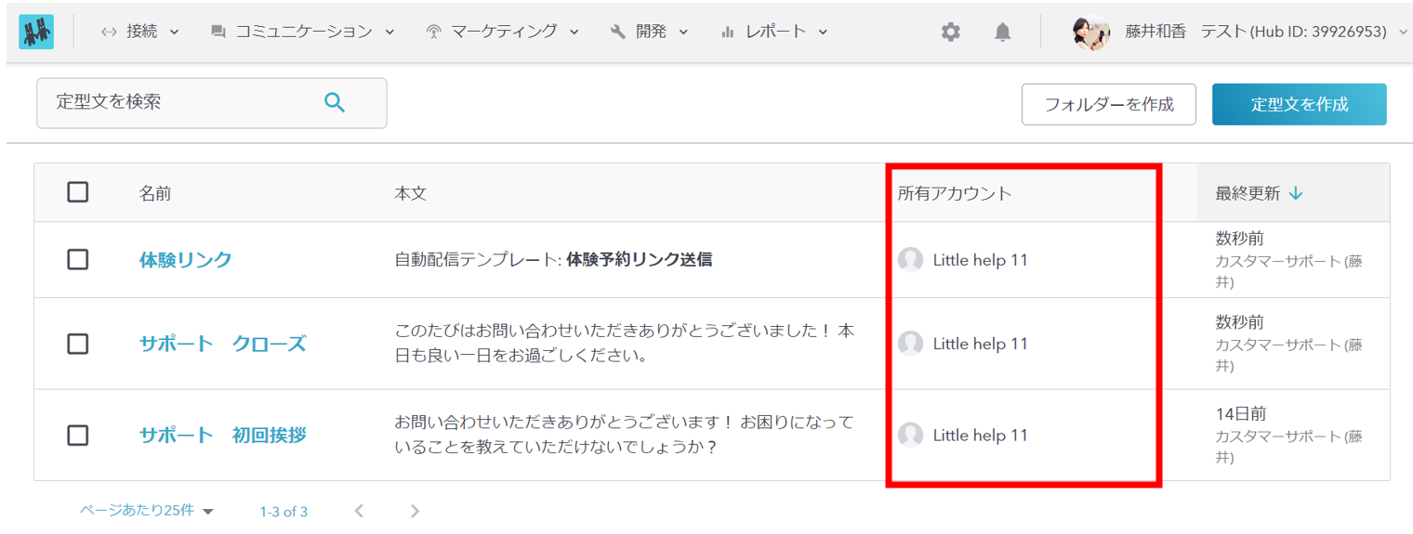Image resolution: width=1413 pixels, height=534 pixels.
Task: Go to previous page arrow
Action: [x=360, y=511]
